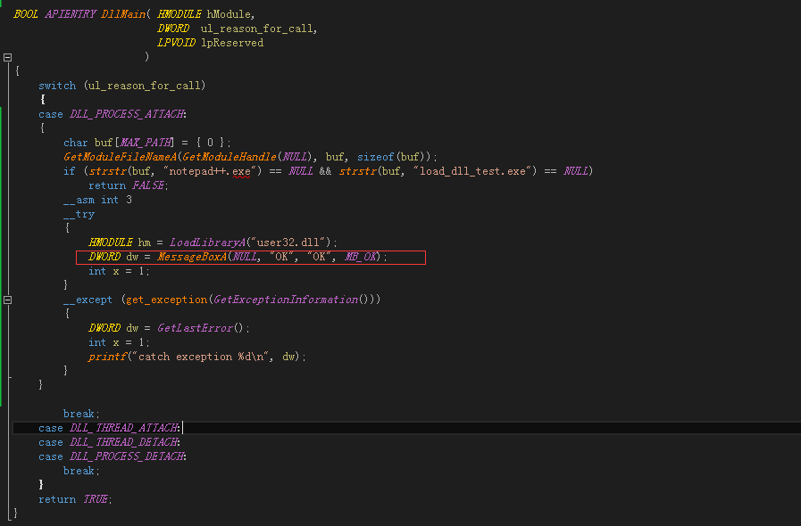Click the GetModuleFileNameA call
This screenshot has height=526, width=801.
(x=121, y=157)
